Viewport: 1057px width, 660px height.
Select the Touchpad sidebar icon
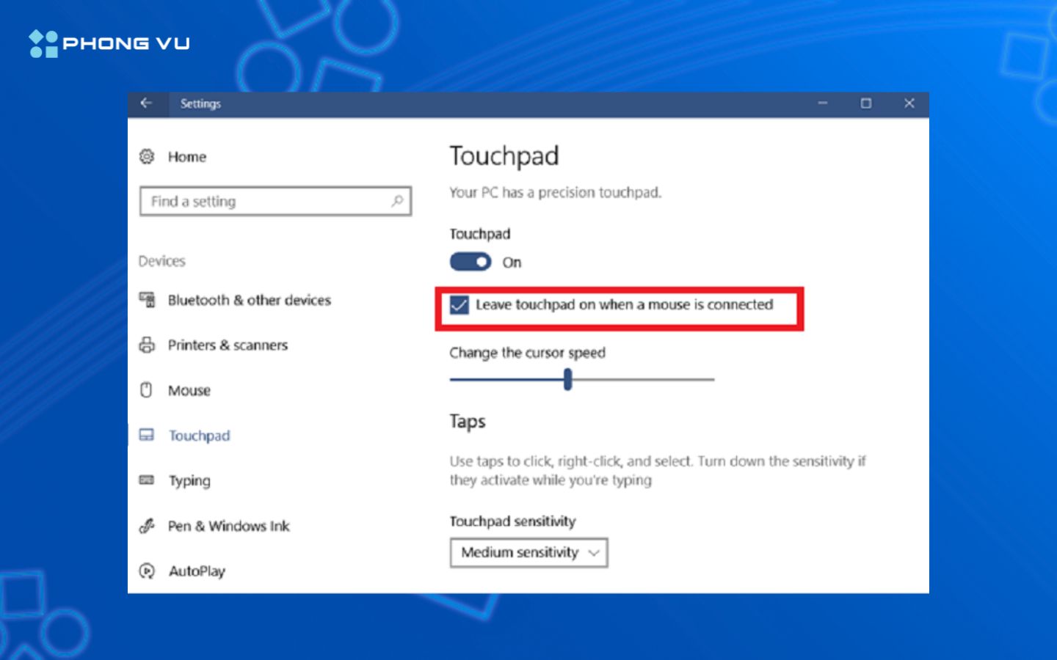(x=148, y=435)
